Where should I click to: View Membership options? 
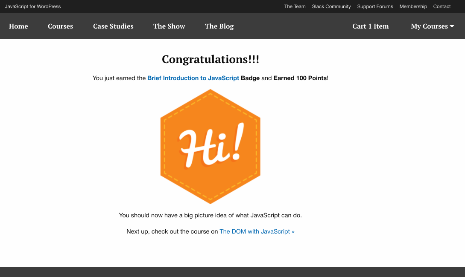(x=413, y=6)
